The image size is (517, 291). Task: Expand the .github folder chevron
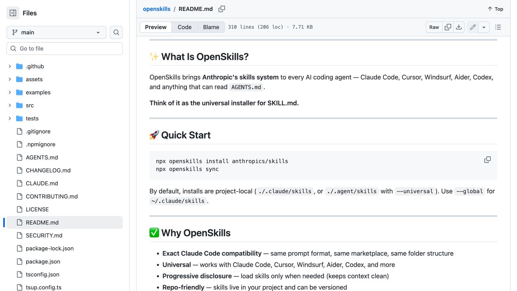pyautogui.click(x=10, y=66)
